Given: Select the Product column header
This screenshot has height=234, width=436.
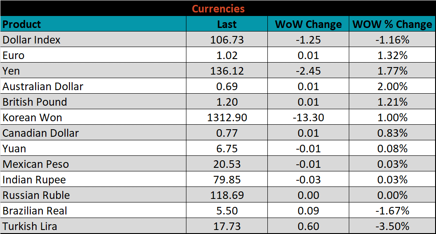Looking at the screenshot, I should pyautogui.click(x=22, y=24).
